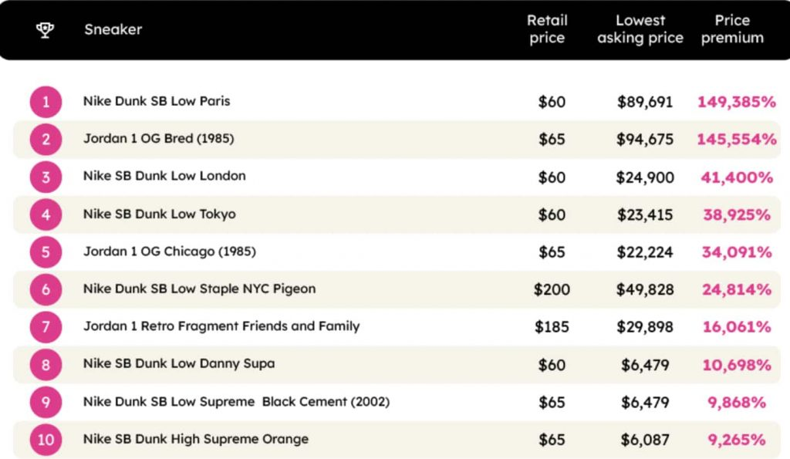Select the $200 retail price cell
The width and height of the screenshot is (790, 459).
(552, 289)
